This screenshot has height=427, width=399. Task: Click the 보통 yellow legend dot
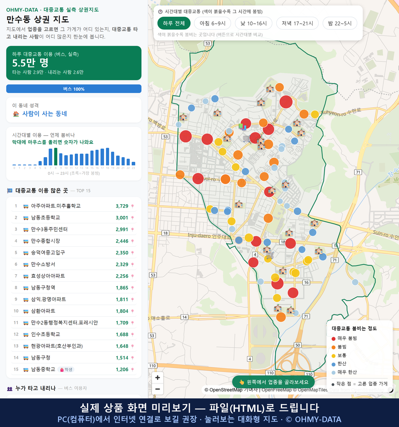pos(333,356)
